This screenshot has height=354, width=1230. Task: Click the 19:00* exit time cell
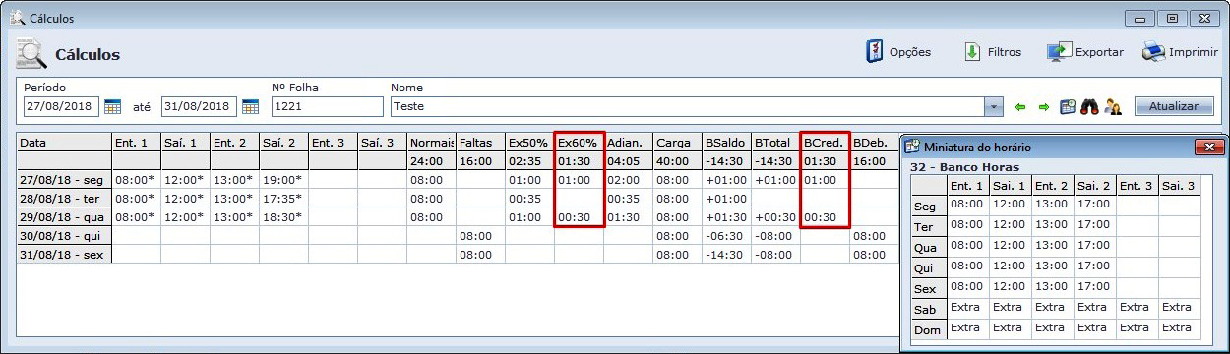(x=283, y=180)
